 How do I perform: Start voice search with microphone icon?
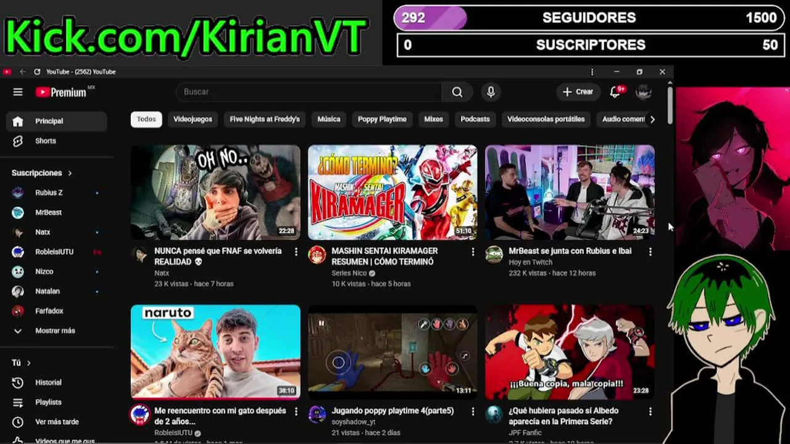coord(491,92)
